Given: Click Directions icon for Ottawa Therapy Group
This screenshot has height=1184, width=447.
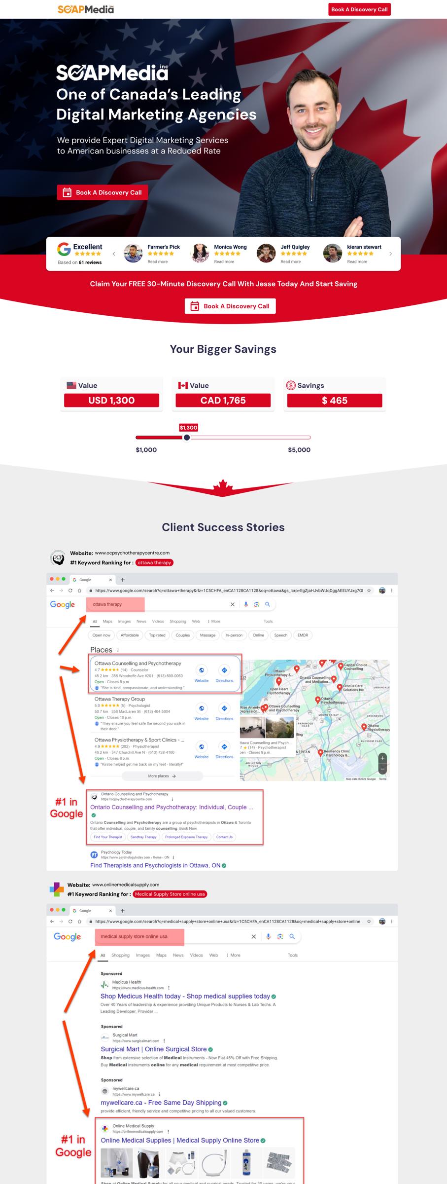Looking at the screenshot, I should click(x=224, y=708).
